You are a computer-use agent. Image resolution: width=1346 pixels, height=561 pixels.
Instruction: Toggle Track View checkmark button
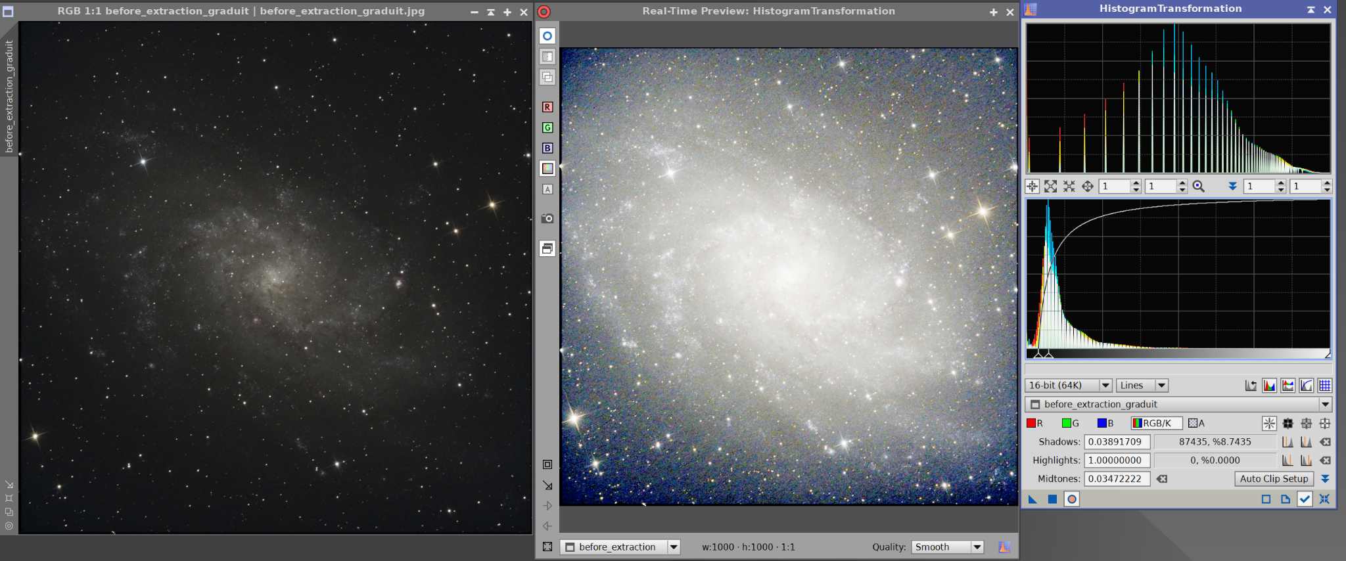pyautogui.click(x=1305, y=499)
